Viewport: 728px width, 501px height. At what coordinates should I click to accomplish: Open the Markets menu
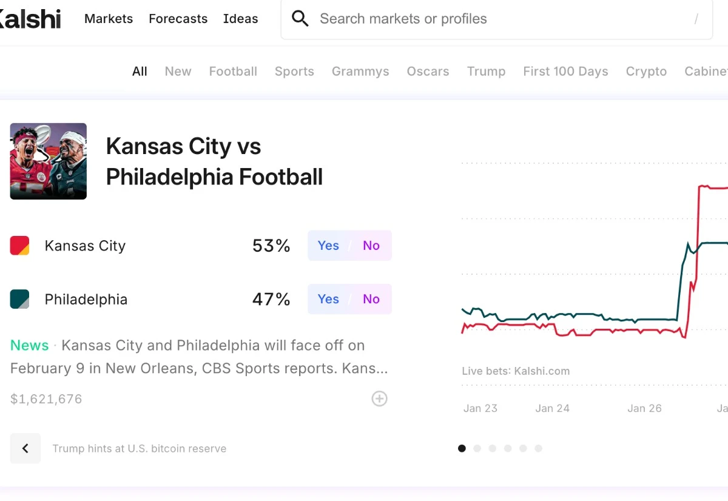pyautogui.click(x=109, y=19)
